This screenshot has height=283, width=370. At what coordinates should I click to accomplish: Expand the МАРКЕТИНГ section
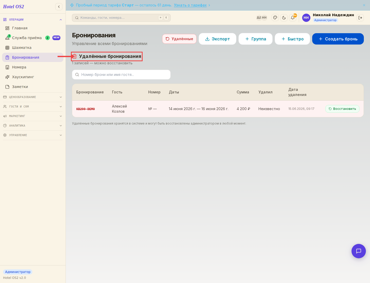33,116
